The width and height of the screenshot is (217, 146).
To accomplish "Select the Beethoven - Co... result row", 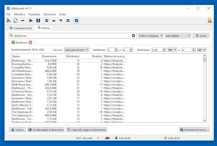I will point(69,119).
